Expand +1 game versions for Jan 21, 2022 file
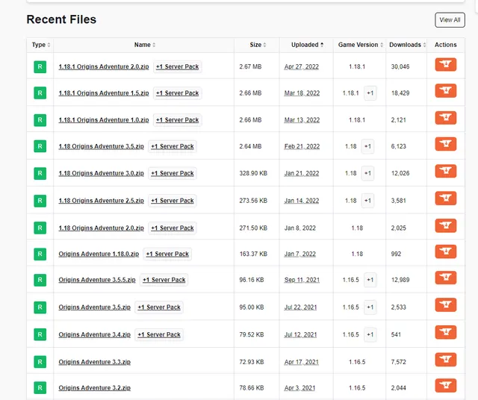Viewport: 478px width, 400px height. pyautogui.click(x=367, y=173)
